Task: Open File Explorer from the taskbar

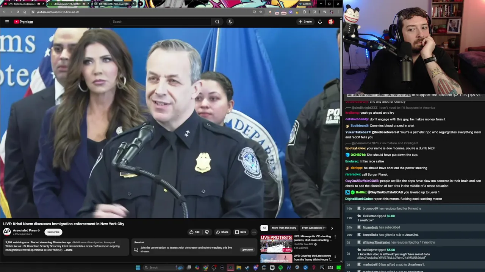Action: (239, 267)
